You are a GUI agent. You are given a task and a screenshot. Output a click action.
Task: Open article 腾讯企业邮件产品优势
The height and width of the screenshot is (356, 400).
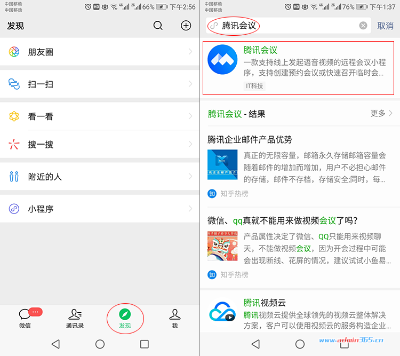pyautogui.click(x=250, y=140)
